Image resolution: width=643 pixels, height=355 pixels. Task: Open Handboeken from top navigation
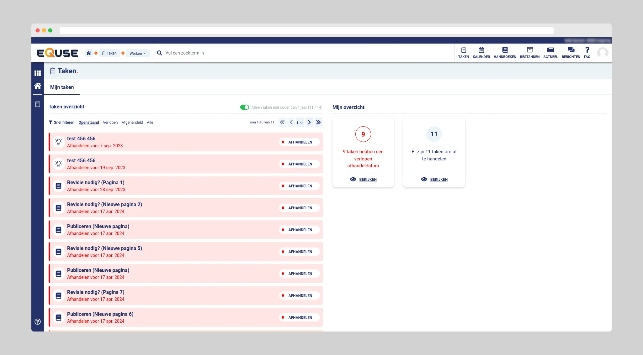click(505, 53)
